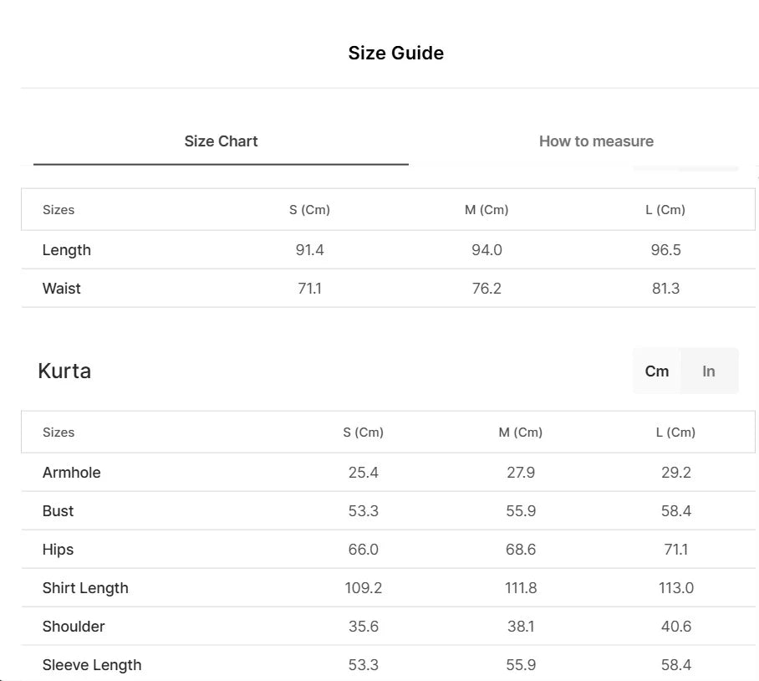Open the How to measure tab
The height and width of the screenshot is (681, 759).
[x=596, y=141]
